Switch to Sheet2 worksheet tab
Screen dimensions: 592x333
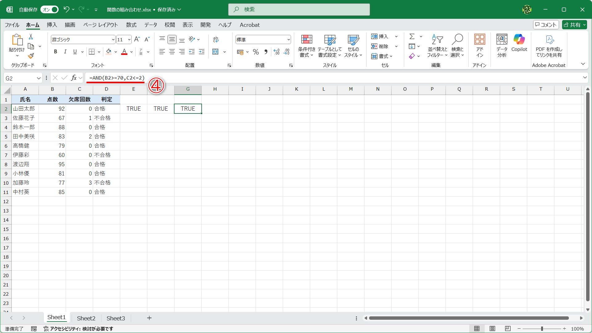coord(86,318)
